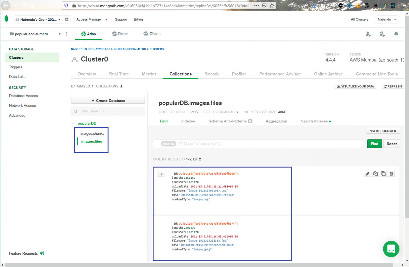Open the green chat support bubble
The height and width of the screenshot is (267, 409).
coord(391,249)
